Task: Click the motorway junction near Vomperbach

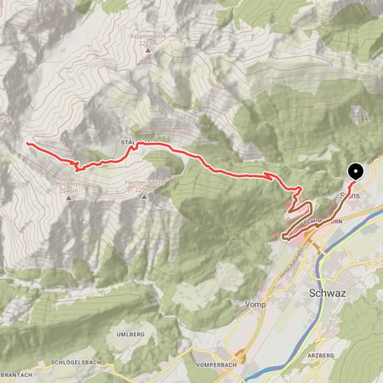Action: [239, 357]
